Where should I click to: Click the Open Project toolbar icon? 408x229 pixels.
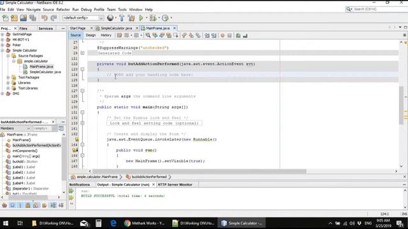point(24,18)
